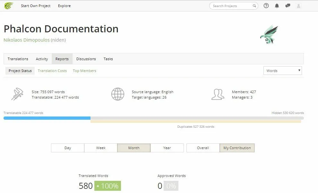Select the Year period toggle

pyautogui.click(x=167, y=148)
